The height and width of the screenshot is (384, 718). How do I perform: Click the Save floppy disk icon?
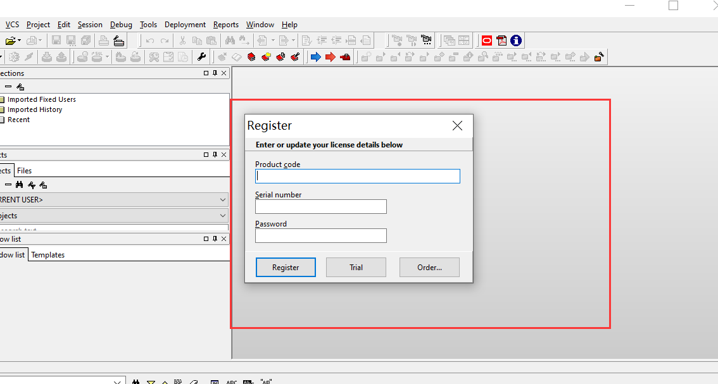point(56,40)
